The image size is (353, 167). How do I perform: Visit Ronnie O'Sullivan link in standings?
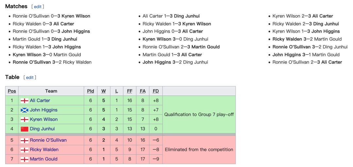coord(48,140)
